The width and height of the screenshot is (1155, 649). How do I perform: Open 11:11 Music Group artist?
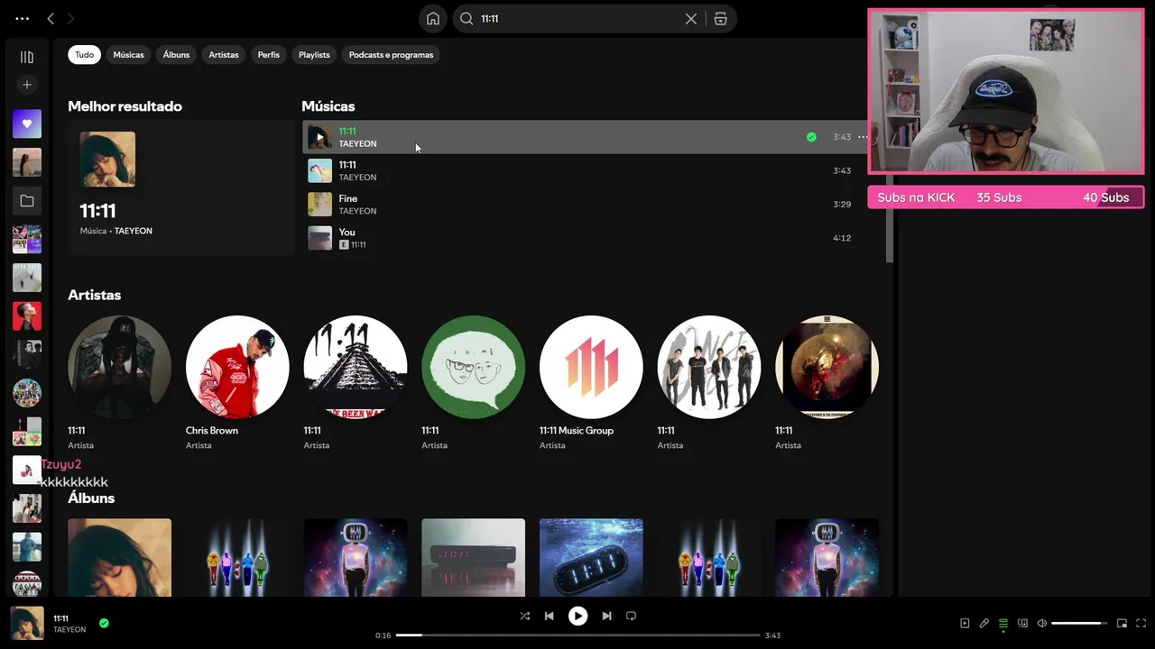pyautogui.click(x=591, y=367)
